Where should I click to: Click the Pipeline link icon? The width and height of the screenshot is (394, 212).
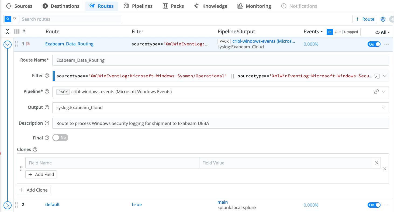376,92
